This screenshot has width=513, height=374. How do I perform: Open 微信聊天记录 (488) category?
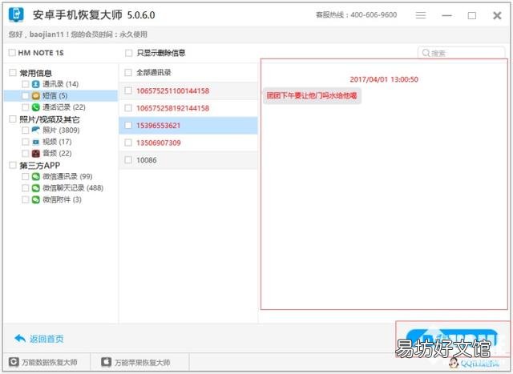click(x=73, y=188)
